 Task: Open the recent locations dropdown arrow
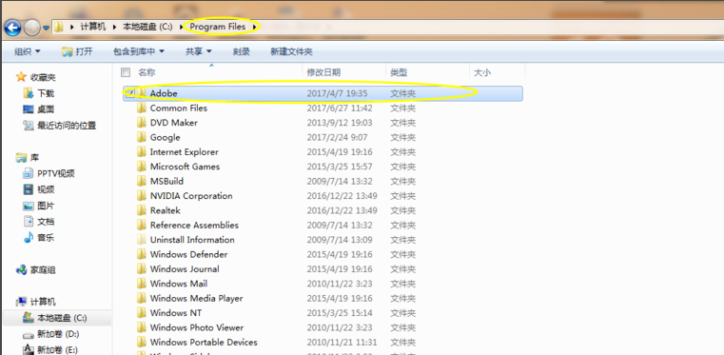[x=46, y=29]
